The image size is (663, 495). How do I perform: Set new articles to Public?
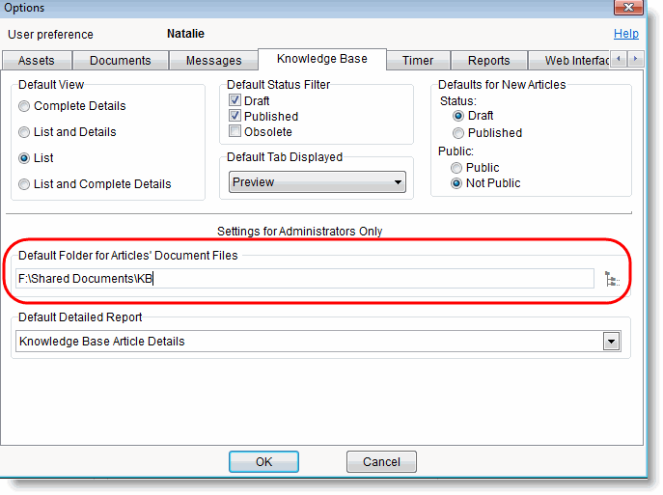point(458,168)
